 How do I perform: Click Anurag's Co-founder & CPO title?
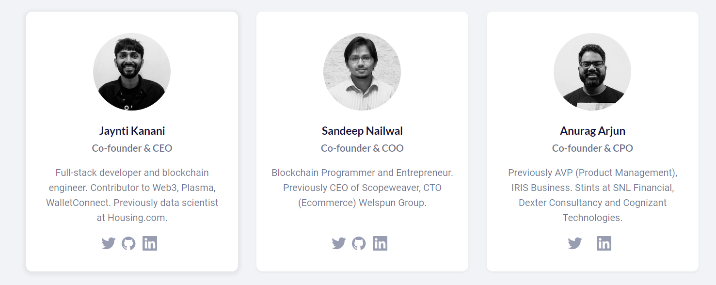592,148
